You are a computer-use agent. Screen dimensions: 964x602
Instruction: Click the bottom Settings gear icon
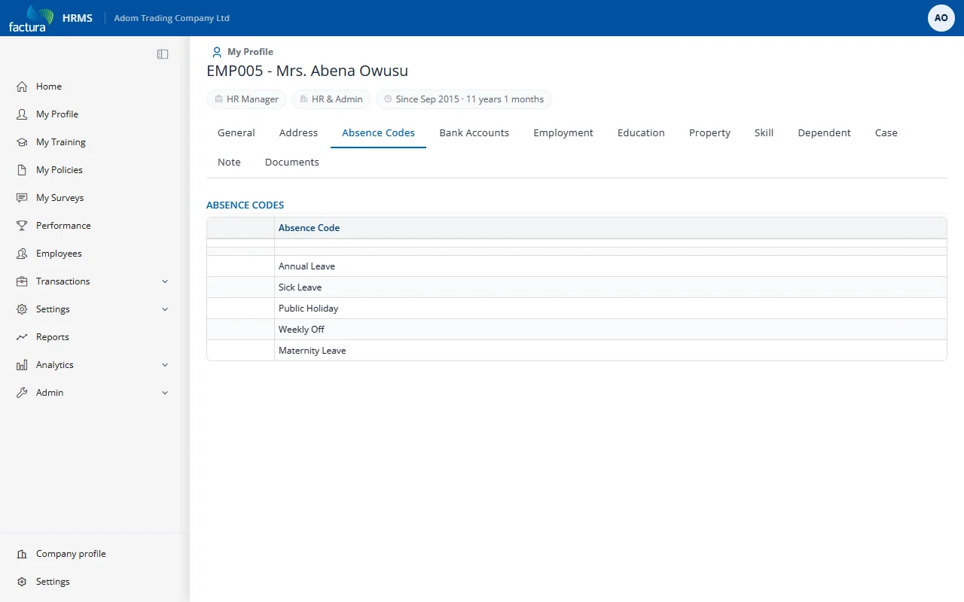(x=22, y=582)
